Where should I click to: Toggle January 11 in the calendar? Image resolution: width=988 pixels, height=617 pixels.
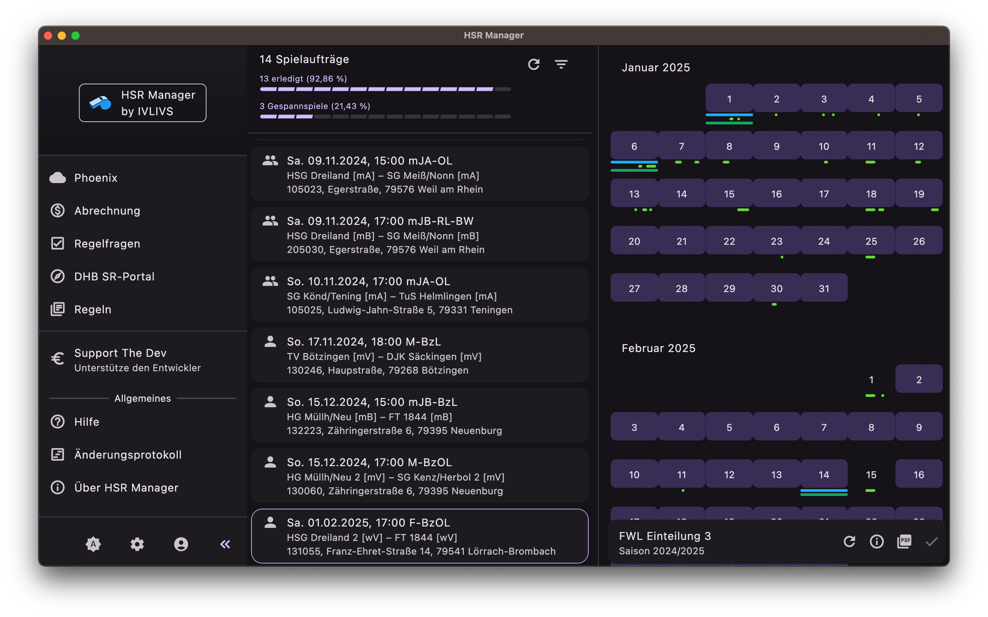871,146
